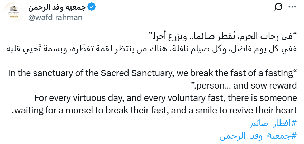This screenshot has width=304, height=144.
Task: Click the blue verified badge
Action: click(92, 8)
